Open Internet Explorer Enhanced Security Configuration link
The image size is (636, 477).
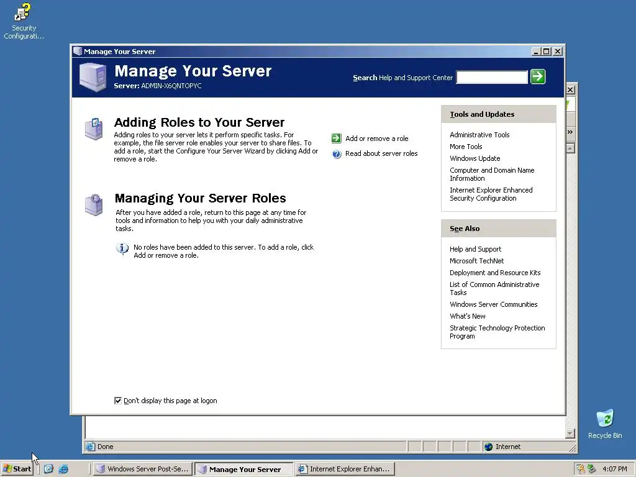(x=491, y=194)
